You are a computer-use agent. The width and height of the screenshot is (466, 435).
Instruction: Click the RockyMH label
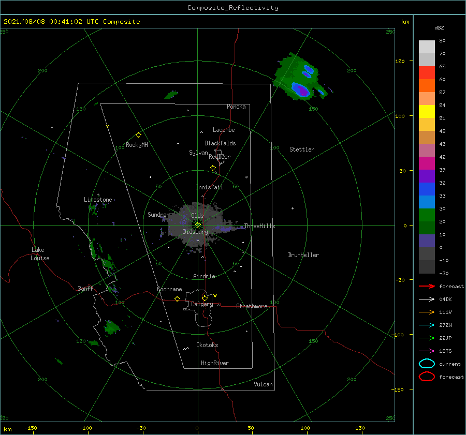[137, 145]
